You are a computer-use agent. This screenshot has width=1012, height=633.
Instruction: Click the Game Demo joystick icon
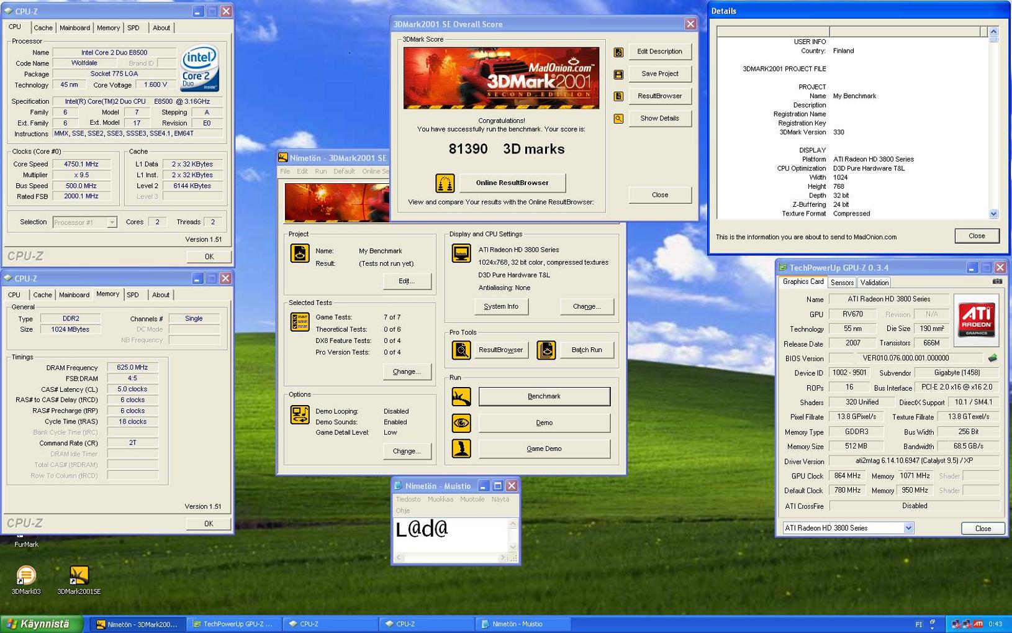[461, 449]
